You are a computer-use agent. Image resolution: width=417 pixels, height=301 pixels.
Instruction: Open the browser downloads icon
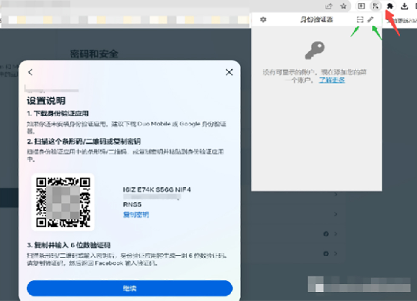click(x=405, y=6)
